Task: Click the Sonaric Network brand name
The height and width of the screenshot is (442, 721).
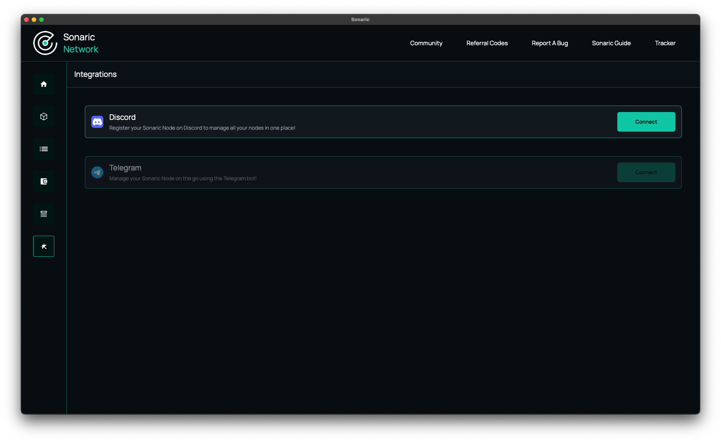Action: (x=81, y=43)
